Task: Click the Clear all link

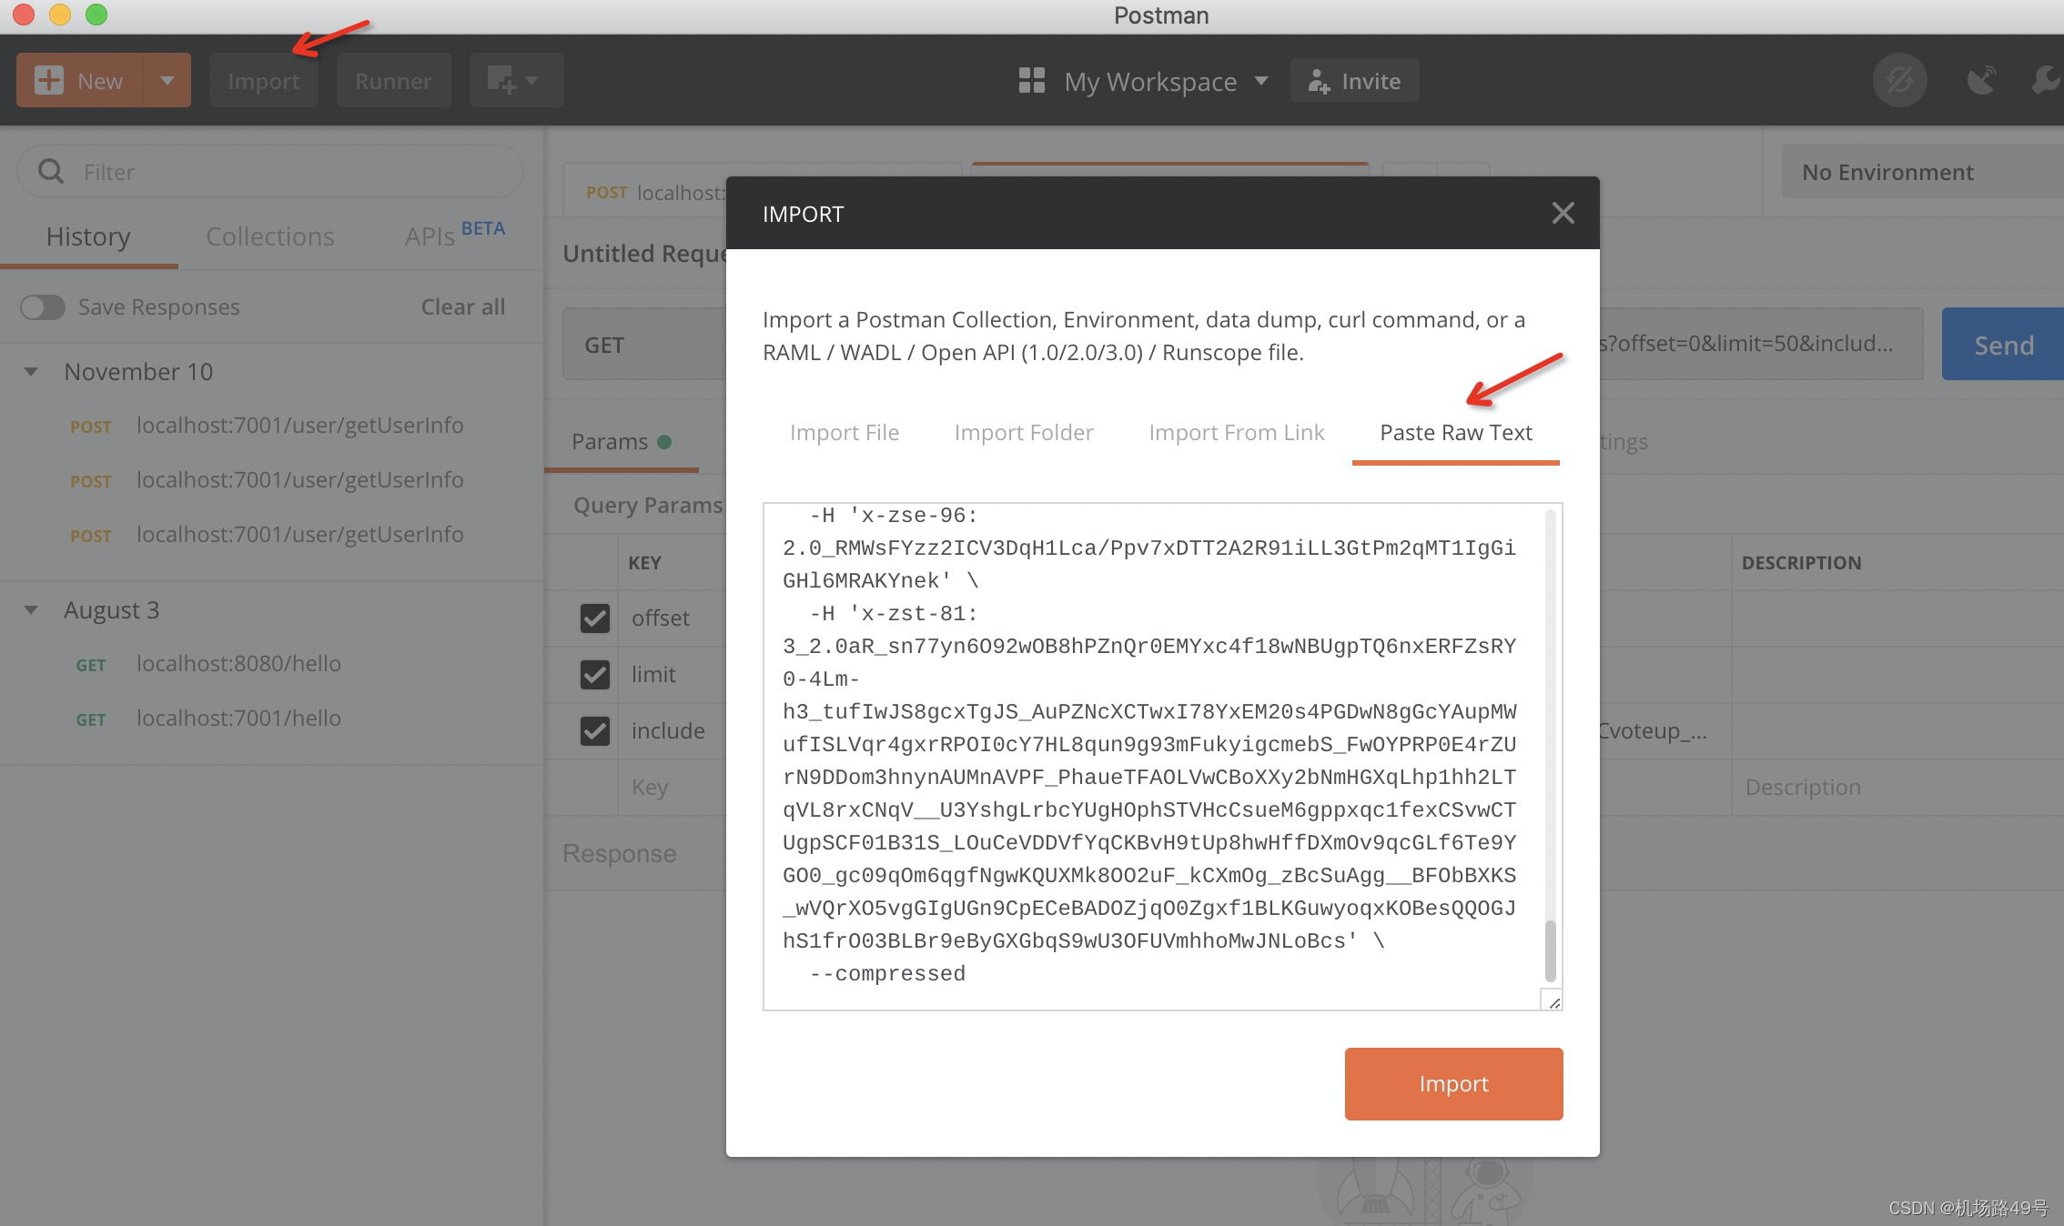Action: [x=462, y=306]
